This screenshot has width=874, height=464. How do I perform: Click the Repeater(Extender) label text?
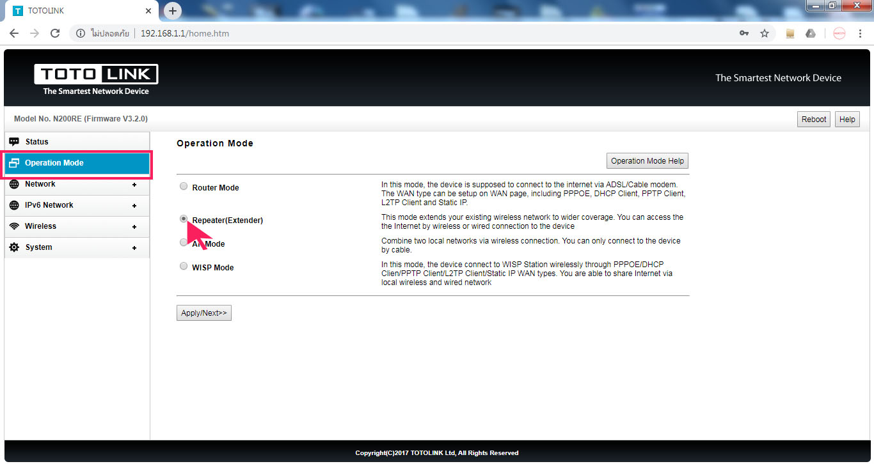228,220
